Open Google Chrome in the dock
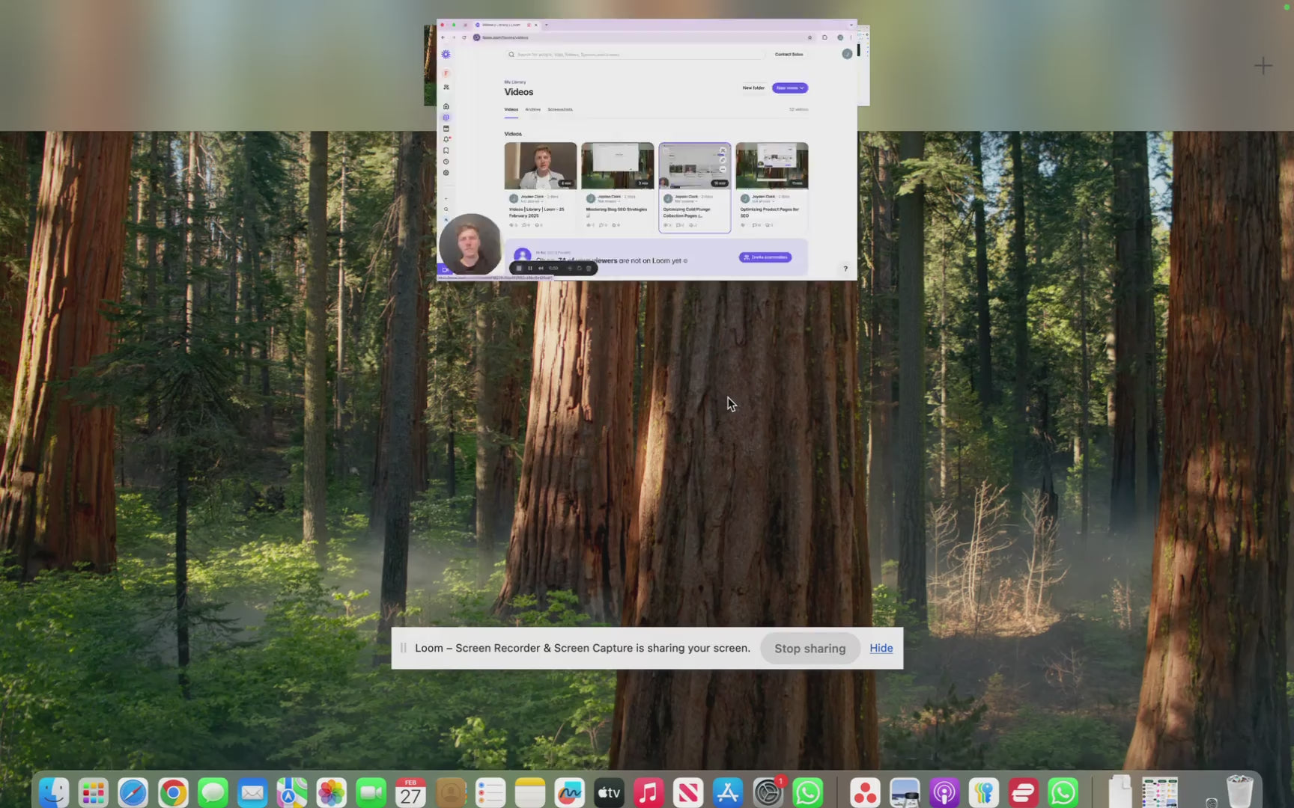The image size is (1294, 808). click(173, 792)
